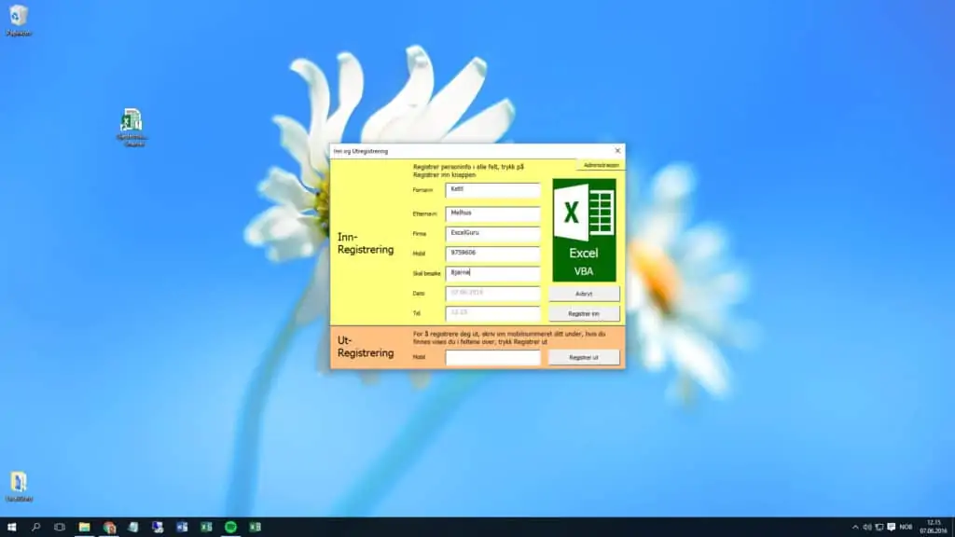This screenshot has width=955, height=537.
Task: Open network status in system tray
Action: point(879,528)
